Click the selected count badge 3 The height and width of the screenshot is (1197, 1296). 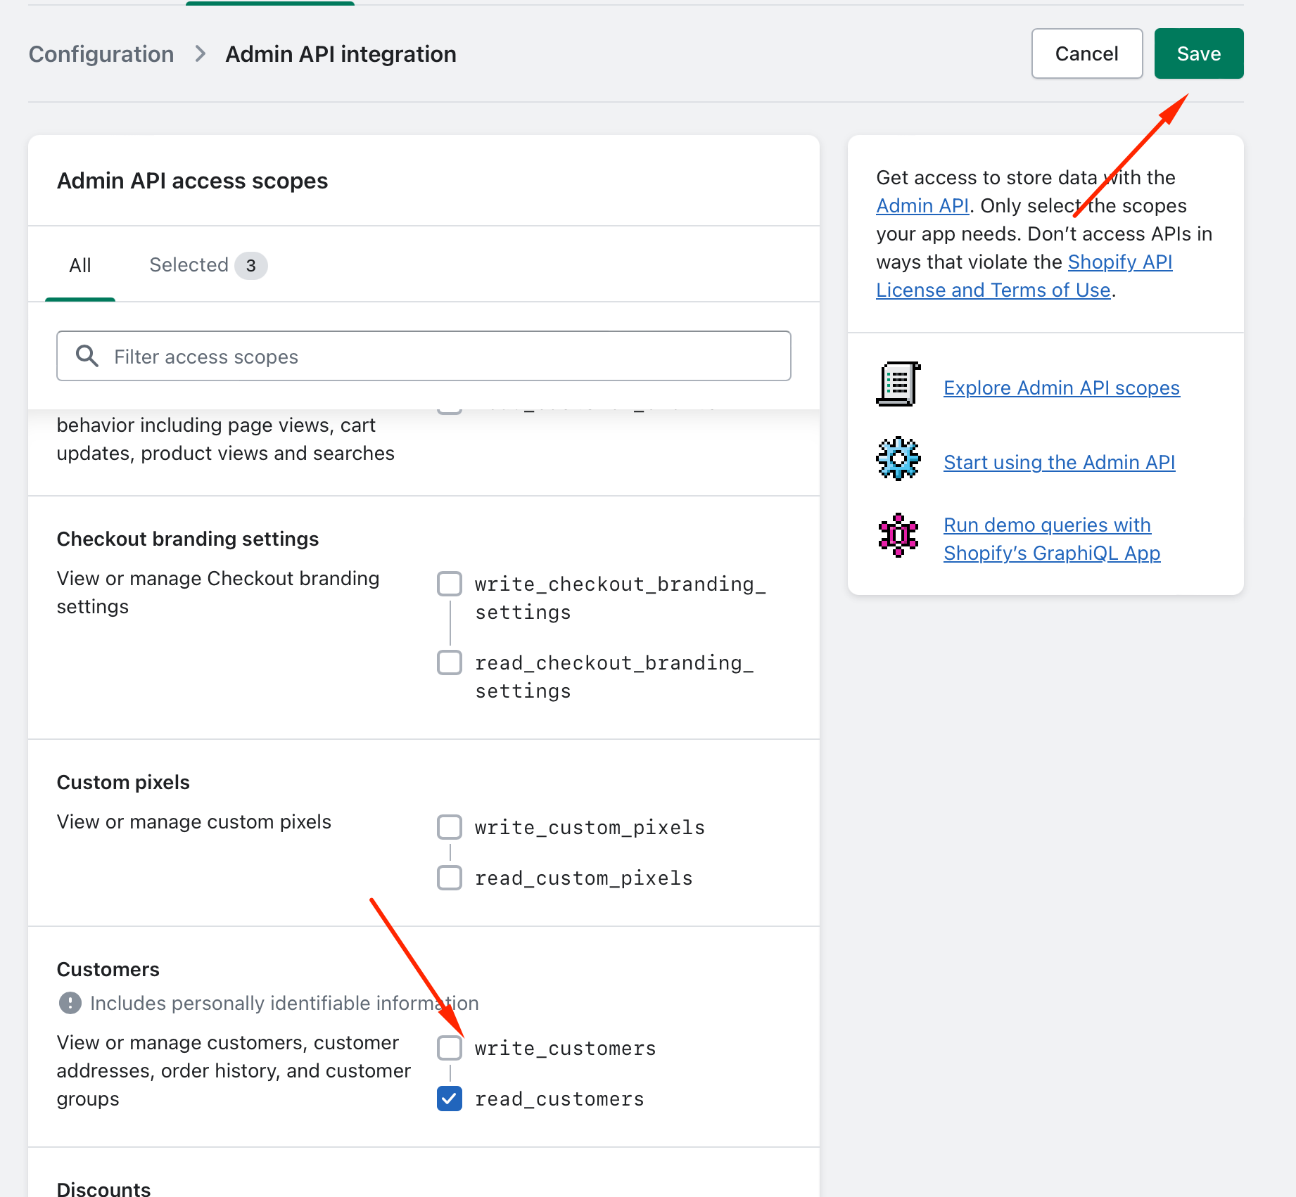(x=251, y=266)
